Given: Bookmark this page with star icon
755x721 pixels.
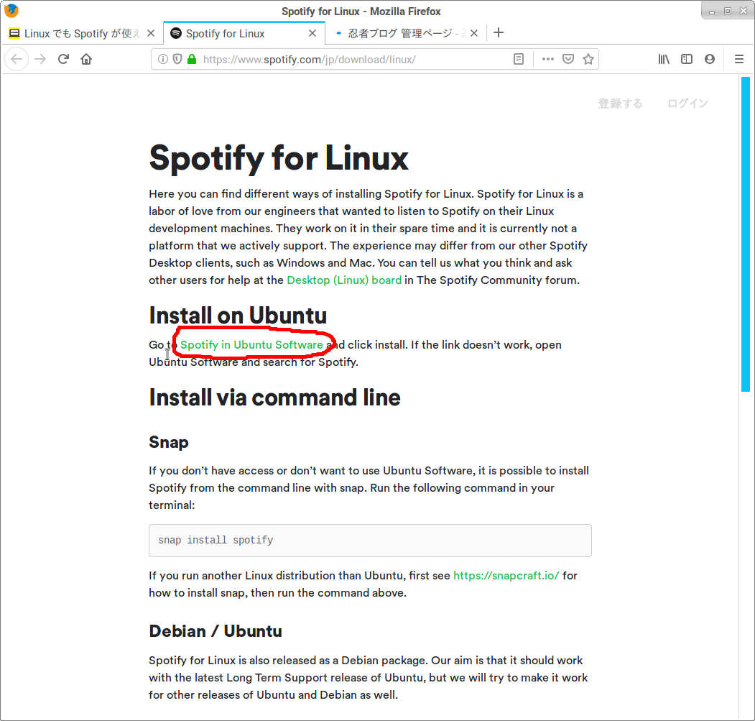Looking at the screenshot, I should (x=588, y=59).
